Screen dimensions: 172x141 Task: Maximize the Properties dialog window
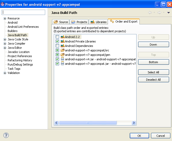[164, 4]
